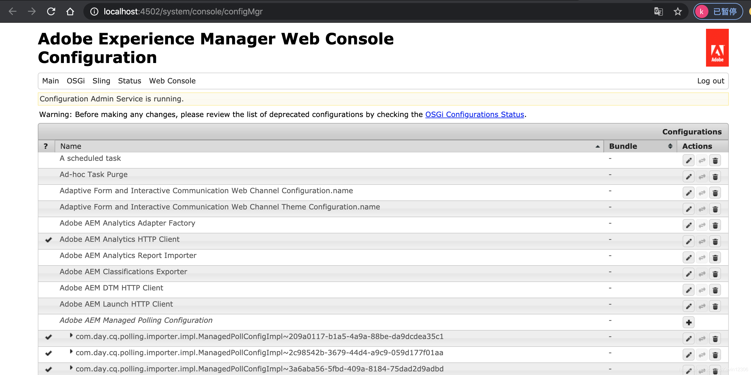The height and width of the screenshot is (375, 751).
Task: Delete ManagedPollConfigImpl~2c98542b configuration
Action: [x=715, y=355]
